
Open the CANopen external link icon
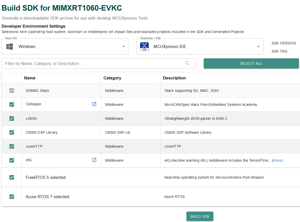point(94,104)
